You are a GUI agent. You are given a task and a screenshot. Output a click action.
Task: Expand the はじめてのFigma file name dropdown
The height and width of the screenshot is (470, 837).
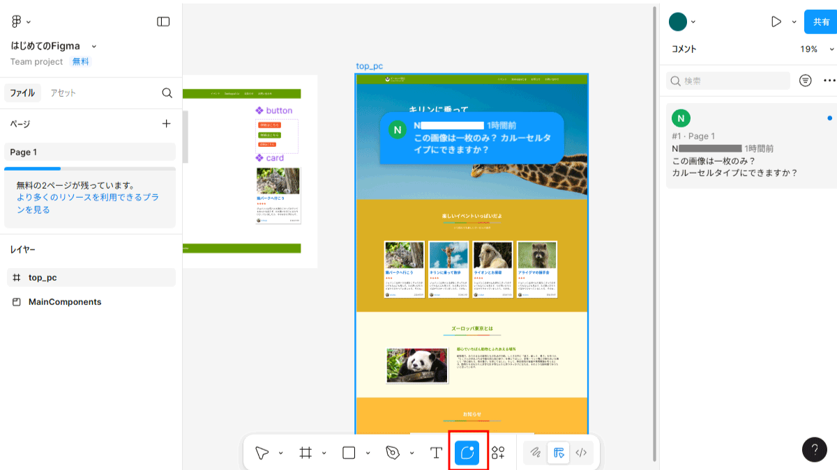94,46
